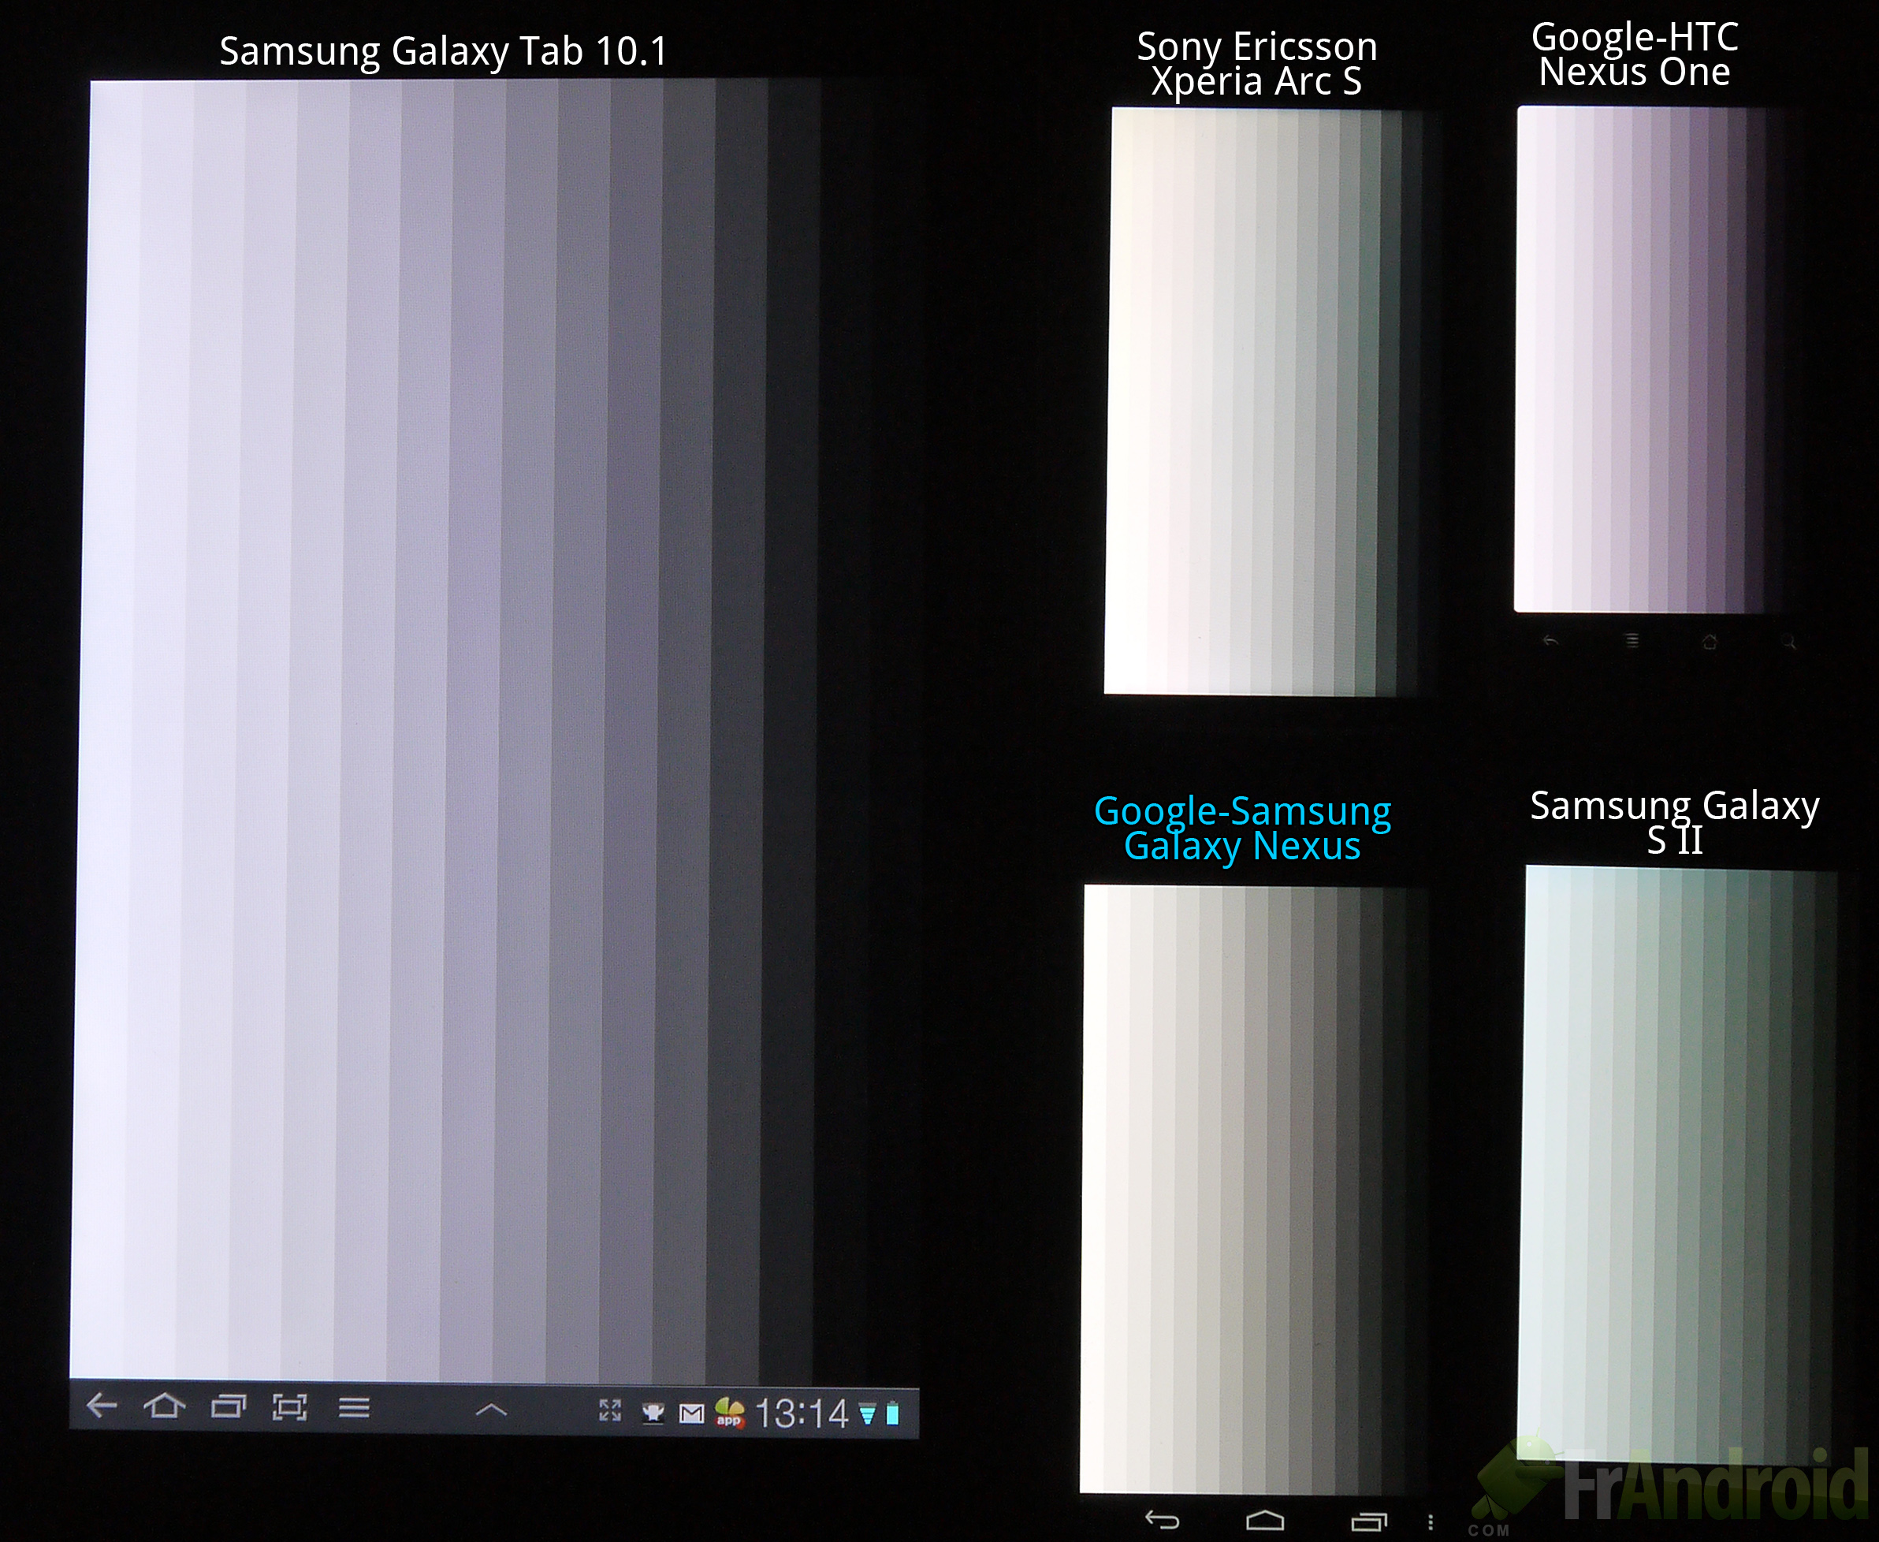
Task: Open recent apps on the Galaxy Tab bar
Action: (229, 1407)
